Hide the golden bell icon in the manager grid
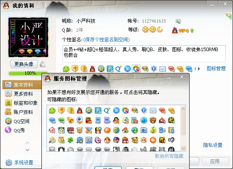The image size is (233, 169). click(70, 120)
